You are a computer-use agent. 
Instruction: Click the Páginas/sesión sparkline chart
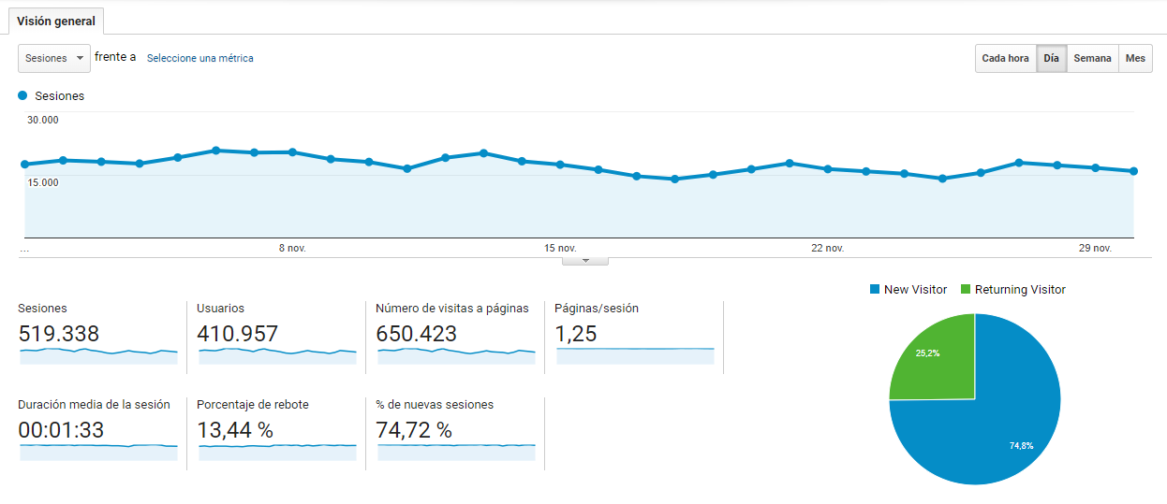coord(635,355)
